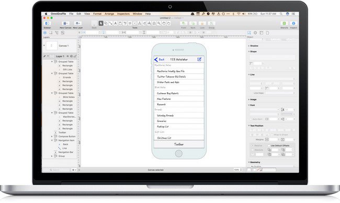This screenshot has width=340, height=203.
Task: Open the Stencils panel
Action: 284,24
